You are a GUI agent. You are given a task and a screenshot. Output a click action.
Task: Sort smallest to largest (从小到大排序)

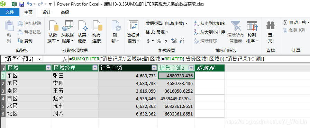[x=210, y=24]
